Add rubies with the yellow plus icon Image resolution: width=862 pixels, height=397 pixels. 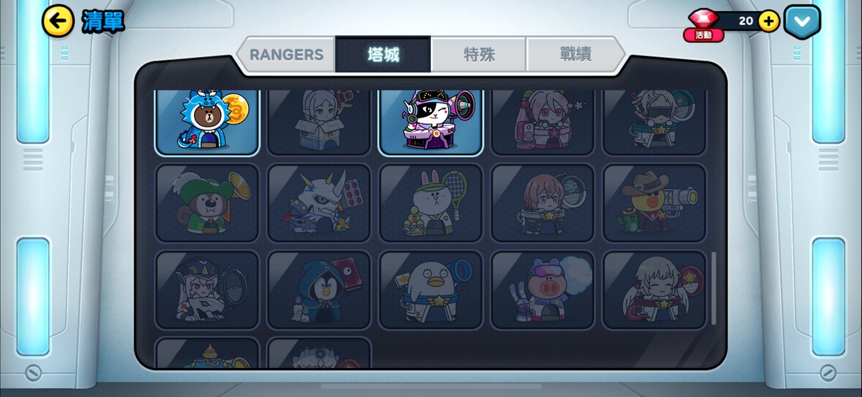(768, 22)
